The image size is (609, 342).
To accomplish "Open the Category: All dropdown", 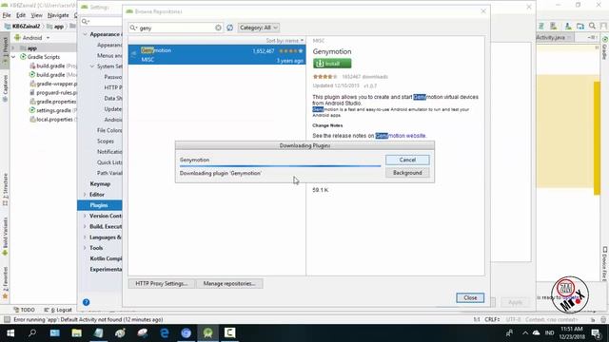I will pyautogui.click(x=258, y=28).
